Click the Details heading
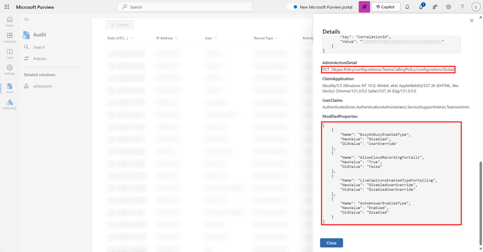483x252 pixels. (x=331, y=32)
